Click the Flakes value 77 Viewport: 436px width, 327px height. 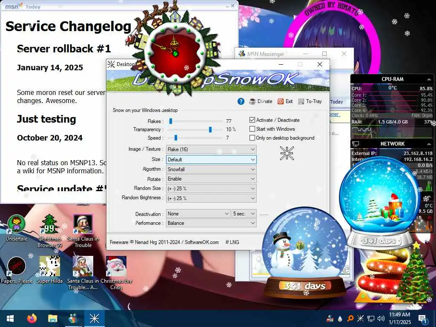229,121
